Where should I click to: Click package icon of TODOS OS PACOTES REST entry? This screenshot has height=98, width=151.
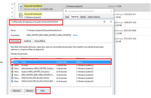(12, 81)
